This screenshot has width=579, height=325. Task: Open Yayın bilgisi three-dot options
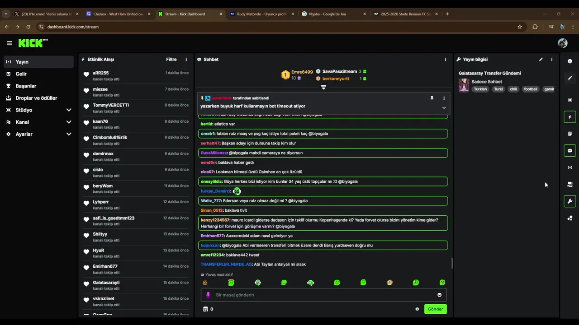(551, 59)
